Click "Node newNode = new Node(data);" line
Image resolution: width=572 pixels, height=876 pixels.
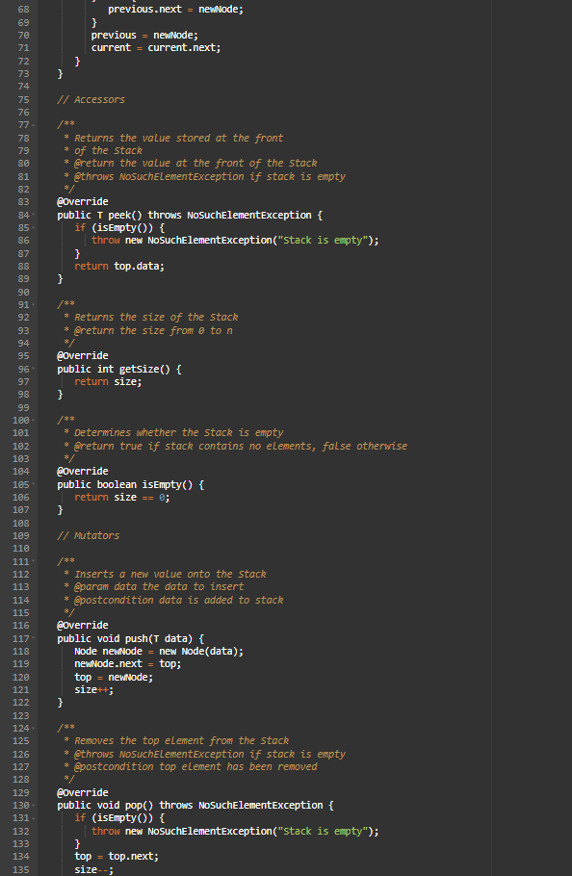pos(159,652)
